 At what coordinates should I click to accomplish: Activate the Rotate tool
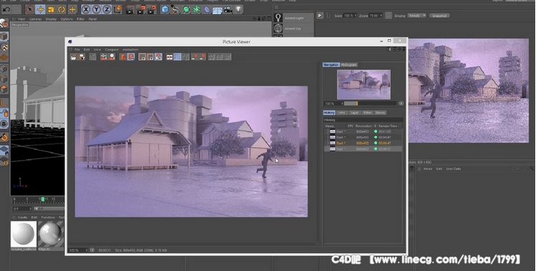point(62,9)
